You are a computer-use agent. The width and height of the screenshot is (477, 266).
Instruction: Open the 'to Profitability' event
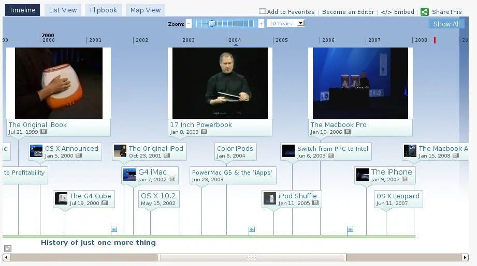[25, 175]
